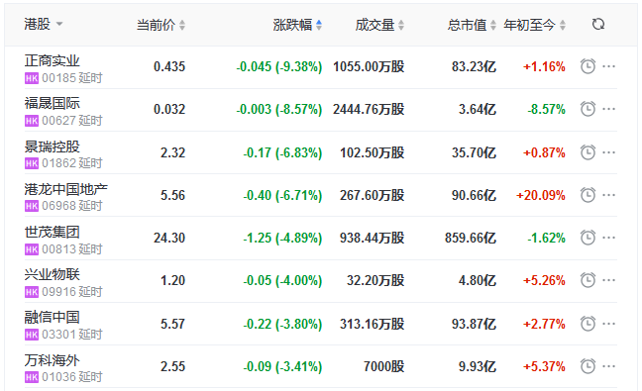642x391 pixels.
Task: Click year-to-date value +20.09%
Action: 541,195
